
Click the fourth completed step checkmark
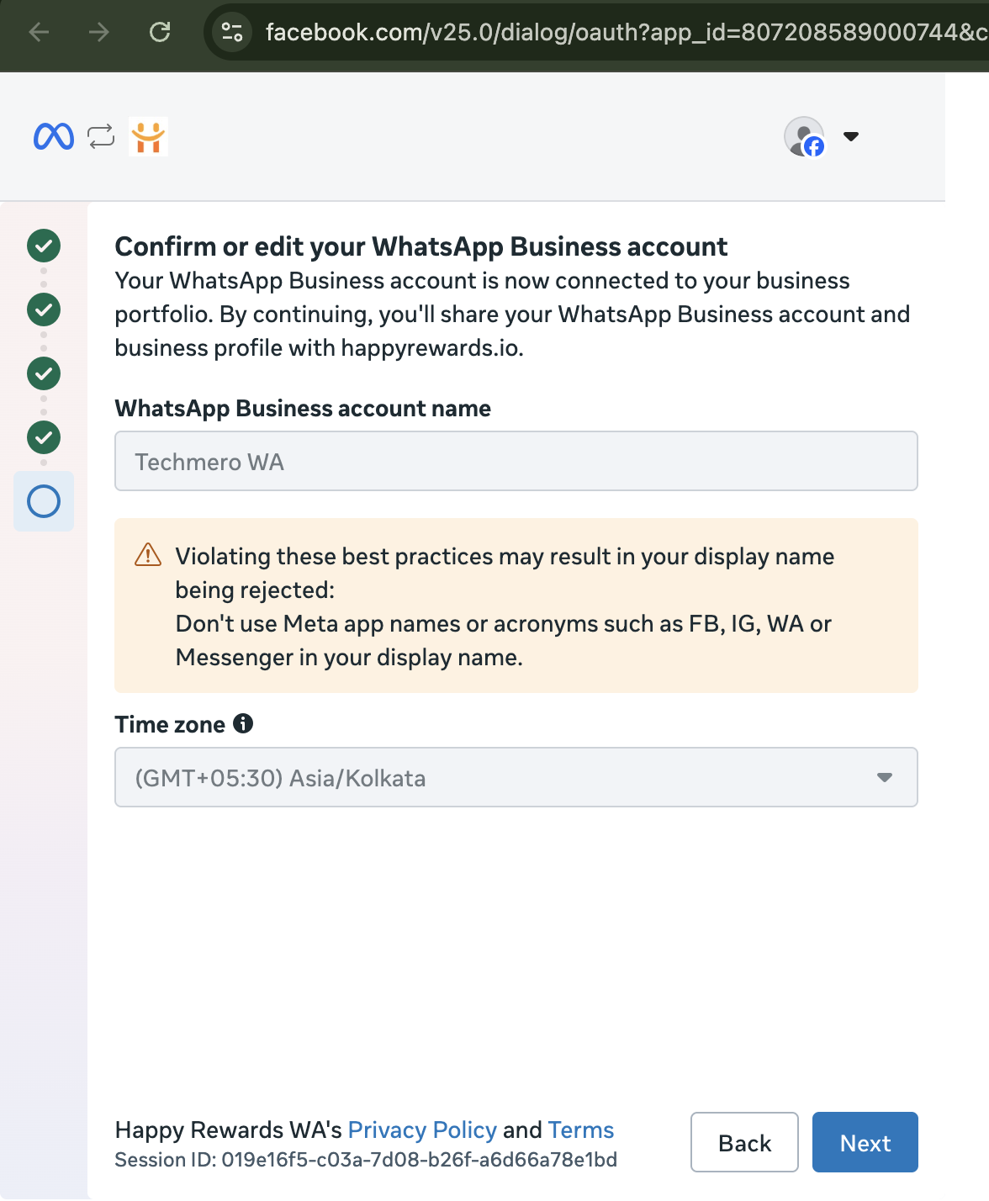(44, 437)
